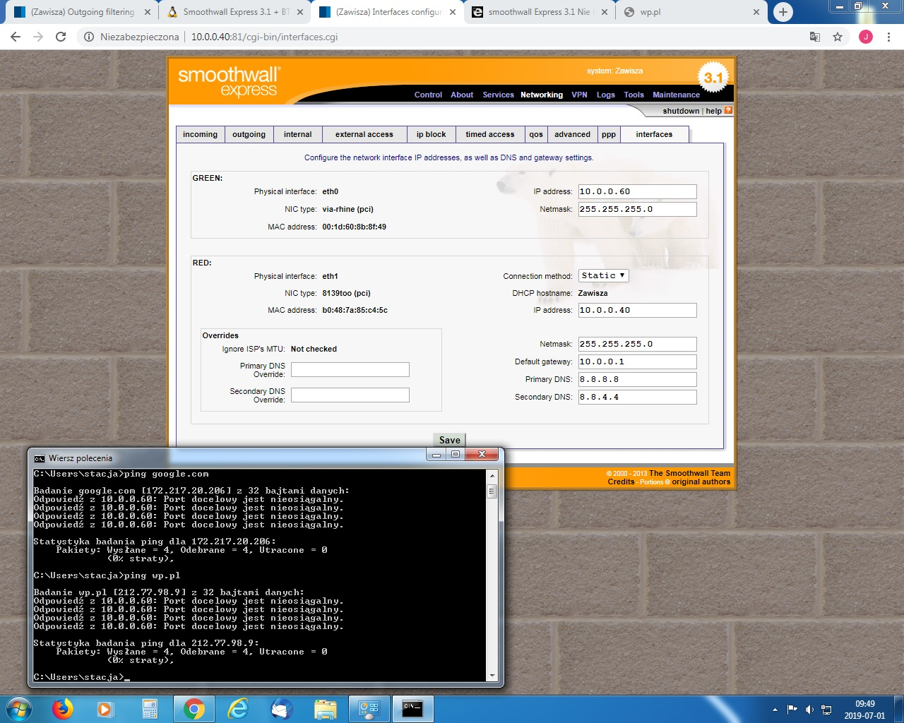Open the Command Prompt taskbar icon
This screenshot has height=723, width=904.
point(413,710)
